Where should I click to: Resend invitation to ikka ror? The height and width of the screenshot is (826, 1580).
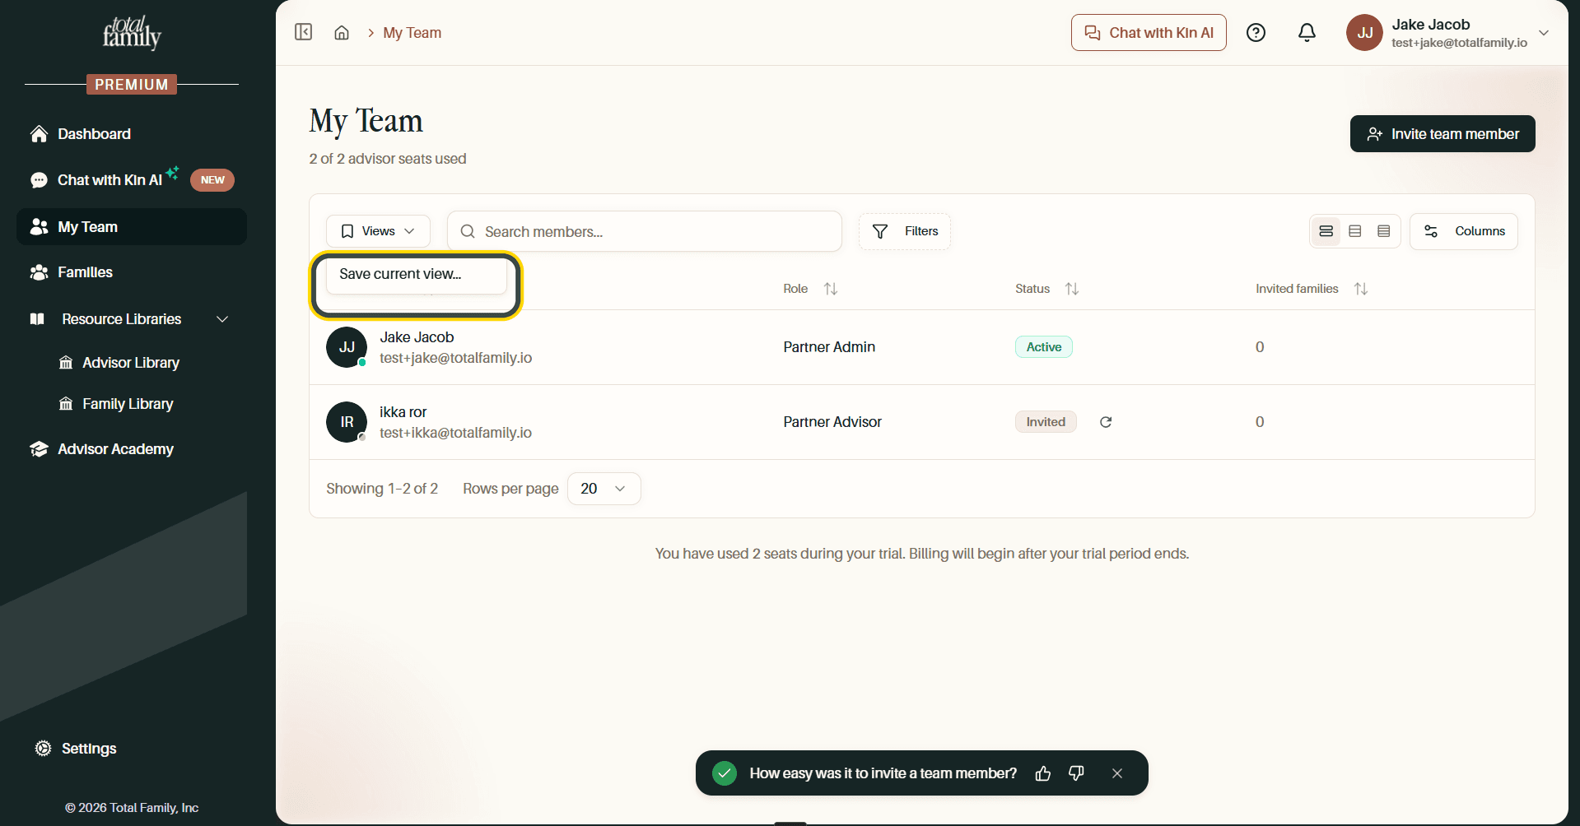pyautogui.click(x=1106, y=422)
